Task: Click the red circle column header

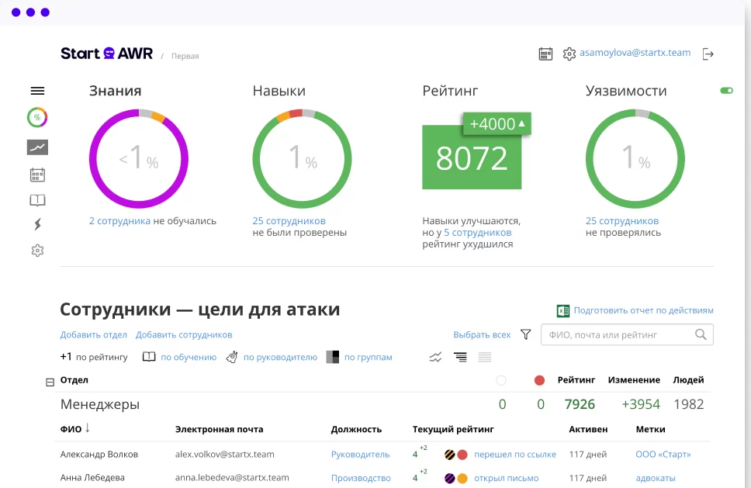Action: 539,380
